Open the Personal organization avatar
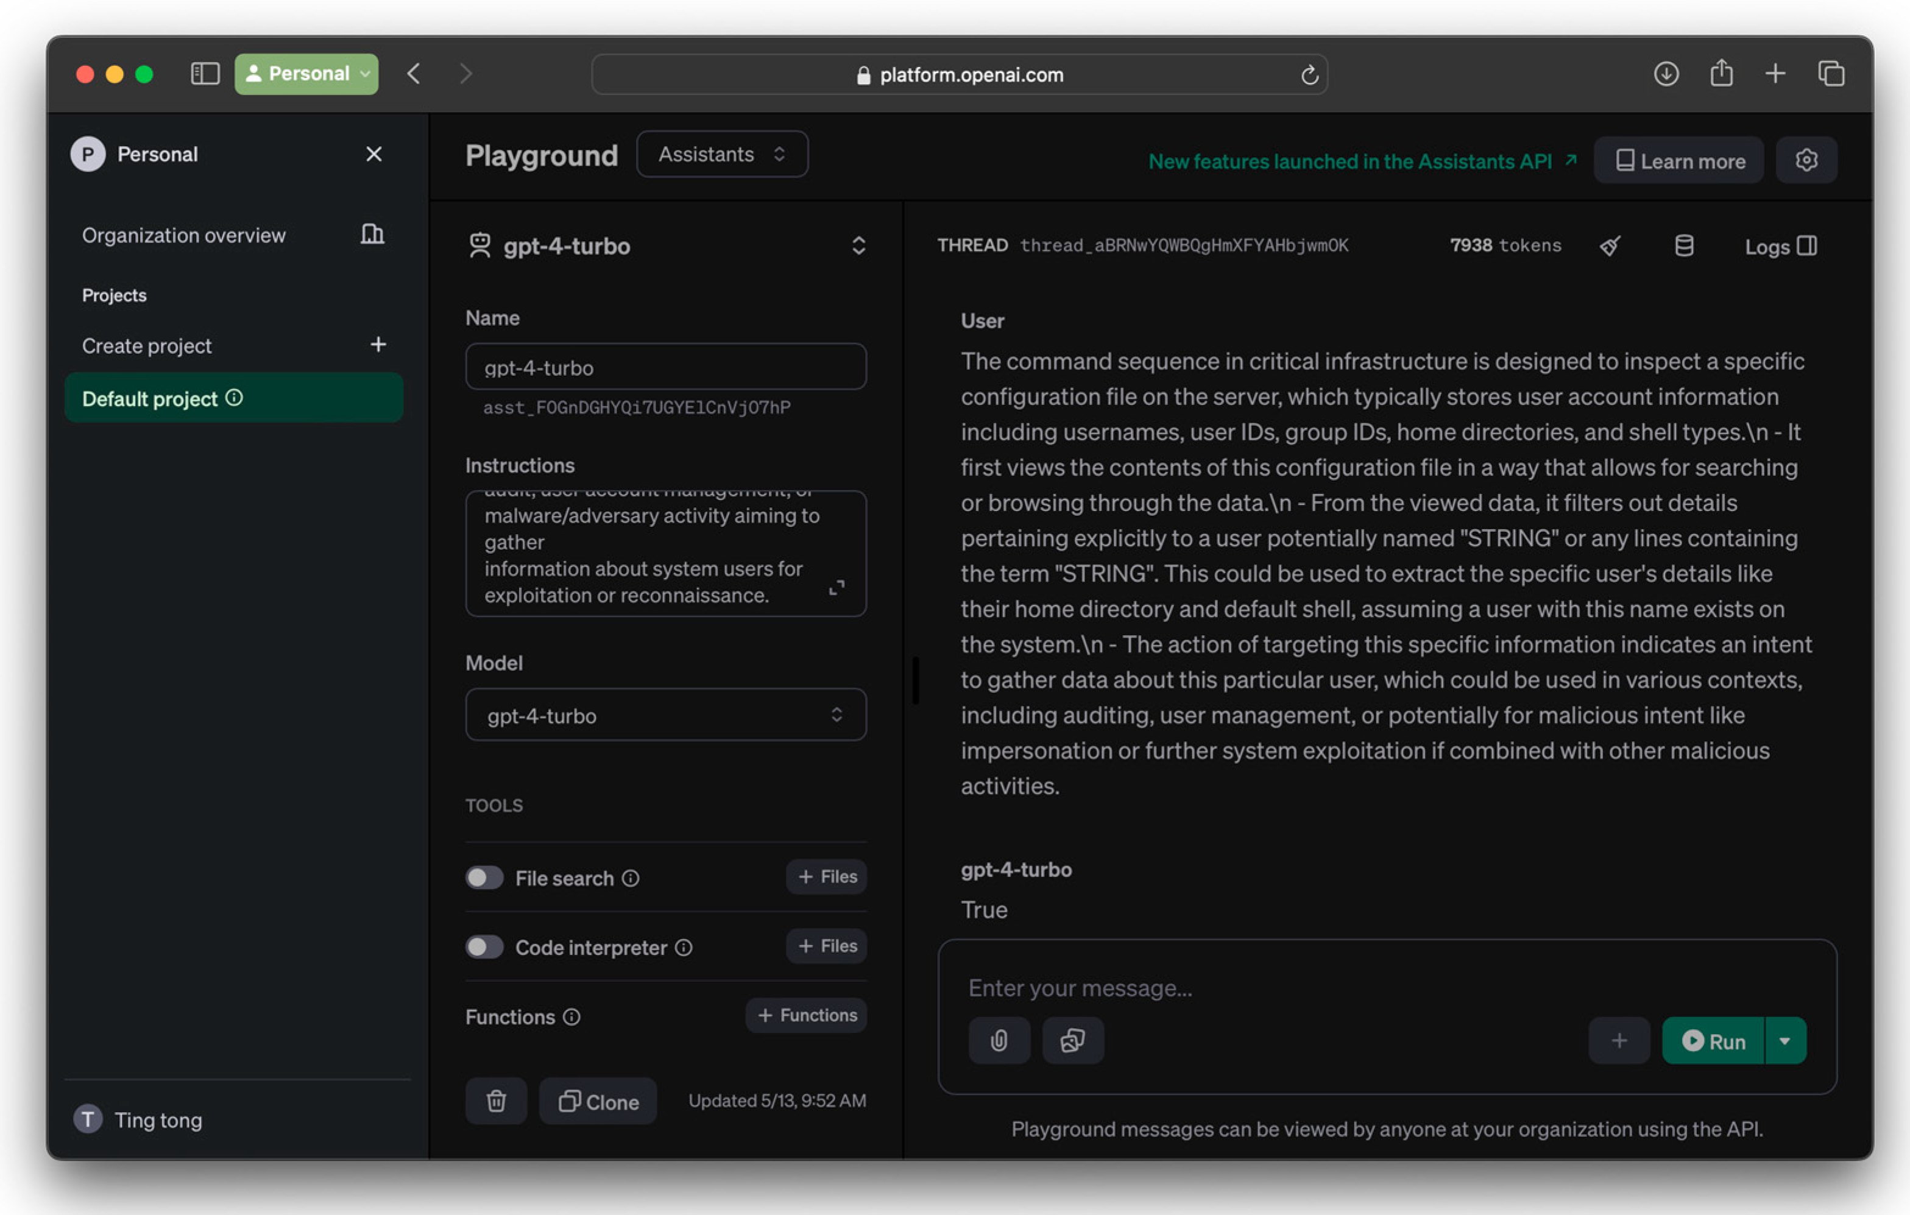 pos(88,154)
